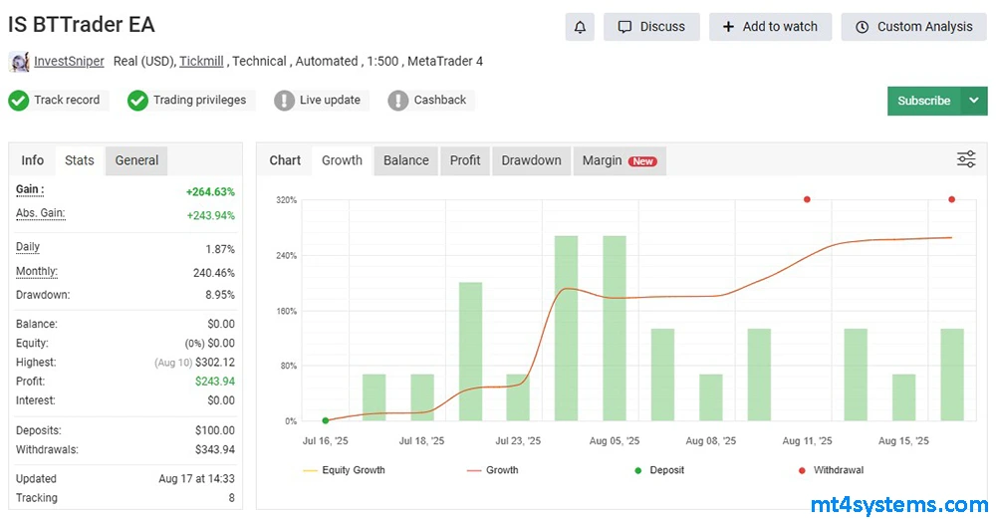The image size is (996, 519).
Task: Open the Drawdown chart tab
Action: [x=531, y=160]
